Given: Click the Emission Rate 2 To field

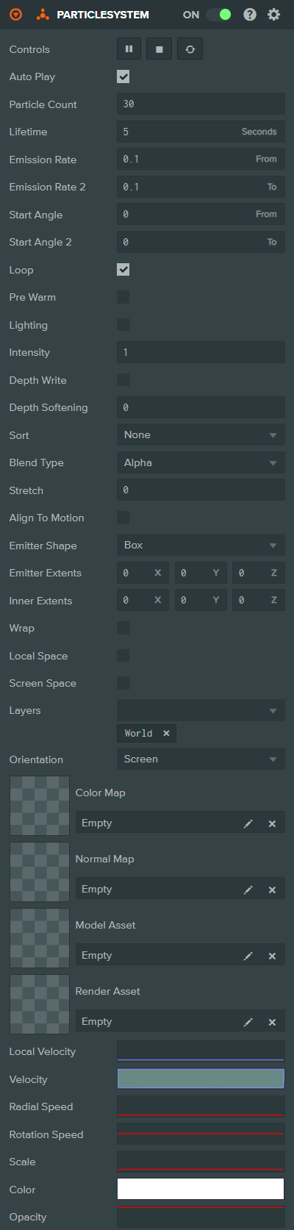Looking at the screenshot, I should (x=201, y=187).
